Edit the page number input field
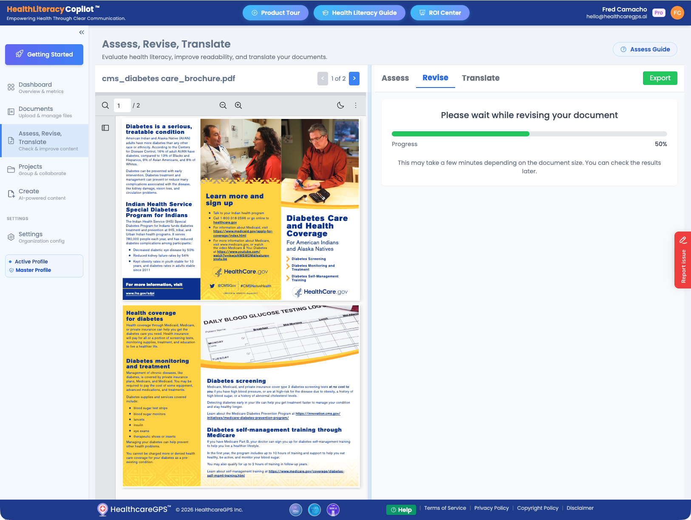Screen dimensions: 691x520 point(122,105)
